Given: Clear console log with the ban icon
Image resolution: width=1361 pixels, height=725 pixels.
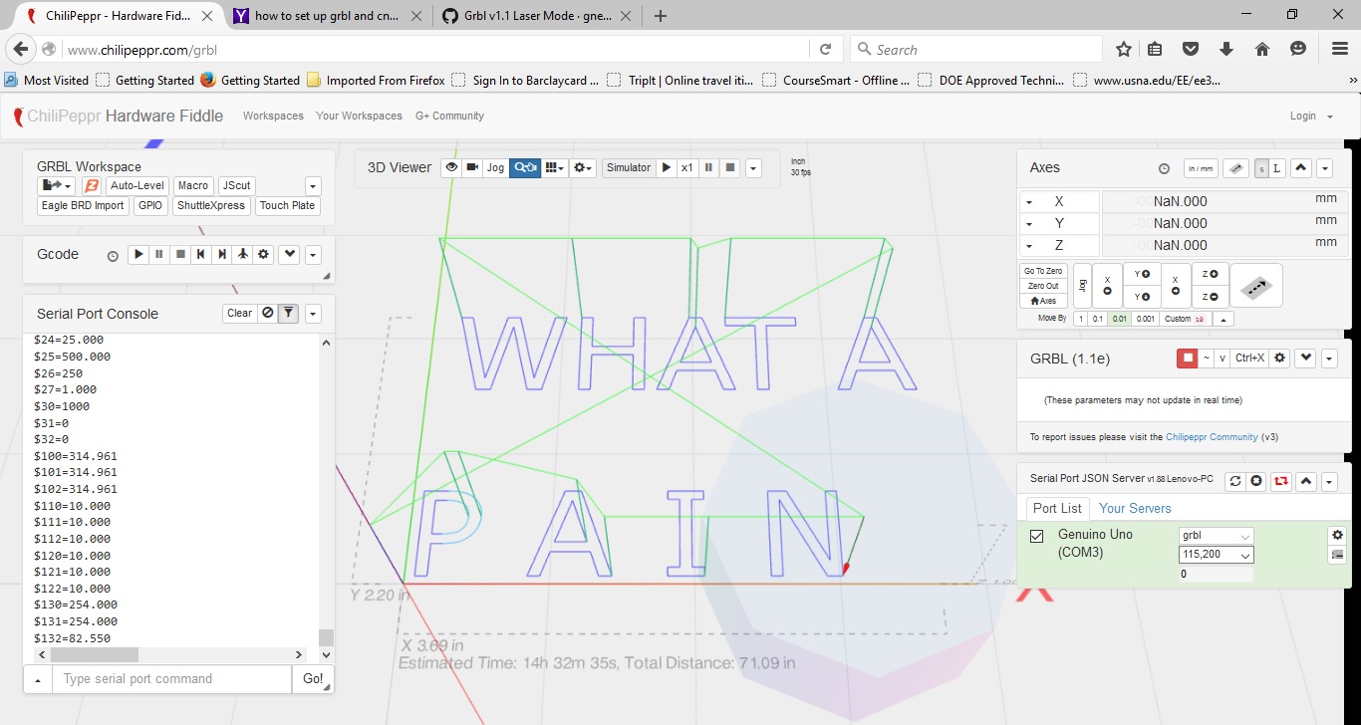Looking at the screenshot, I should point(267,314).
